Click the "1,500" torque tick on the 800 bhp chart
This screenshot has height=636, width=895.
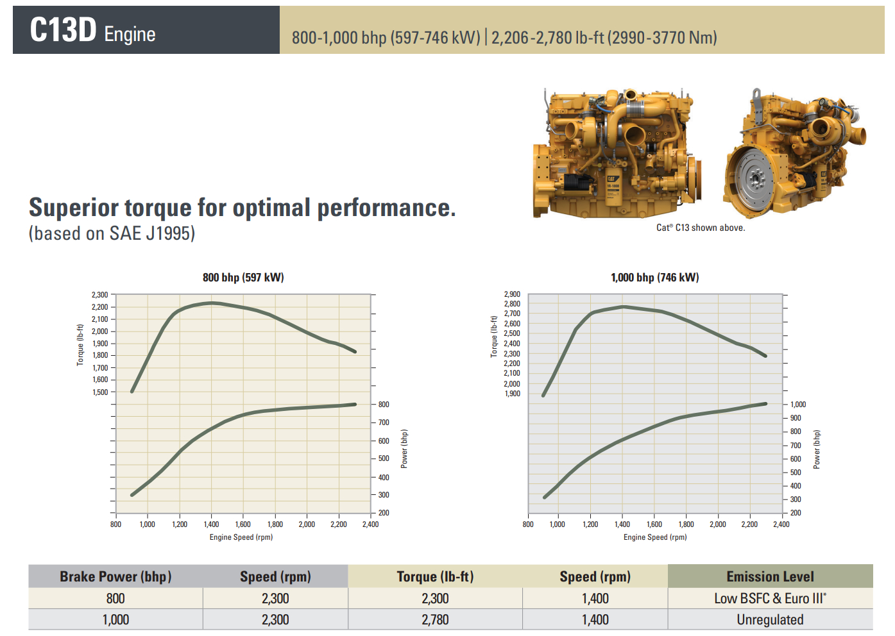[100, 392]
